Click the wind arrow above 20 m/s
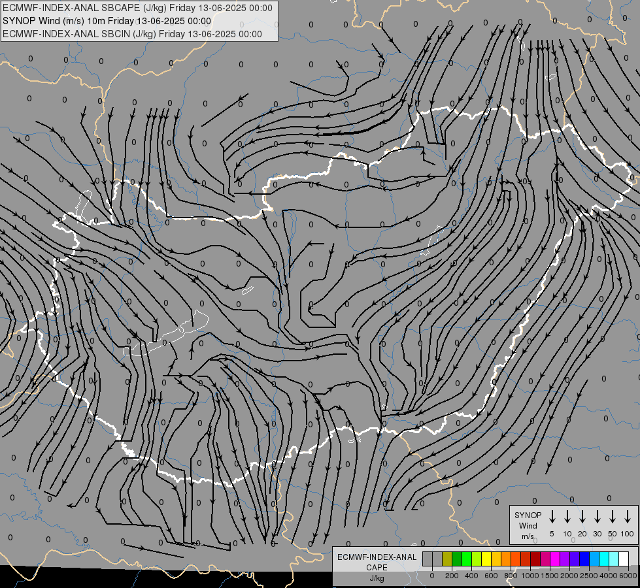 pyautogui.click(x=582, y=517)
